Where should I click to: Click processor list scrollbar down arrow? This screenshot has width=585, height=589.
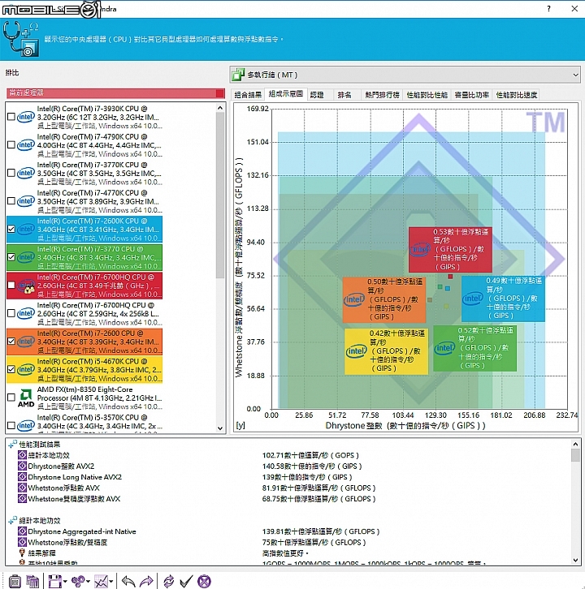click(220, 428)
